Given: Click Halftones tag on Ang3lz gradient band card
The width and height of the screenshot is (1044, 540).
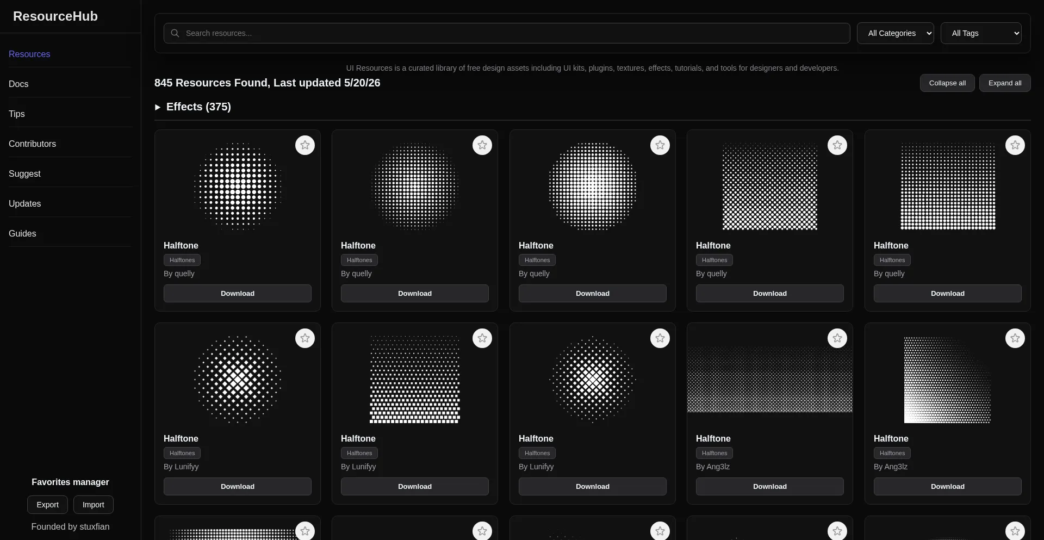Looking at the screenshot, I should pos(714,453).
